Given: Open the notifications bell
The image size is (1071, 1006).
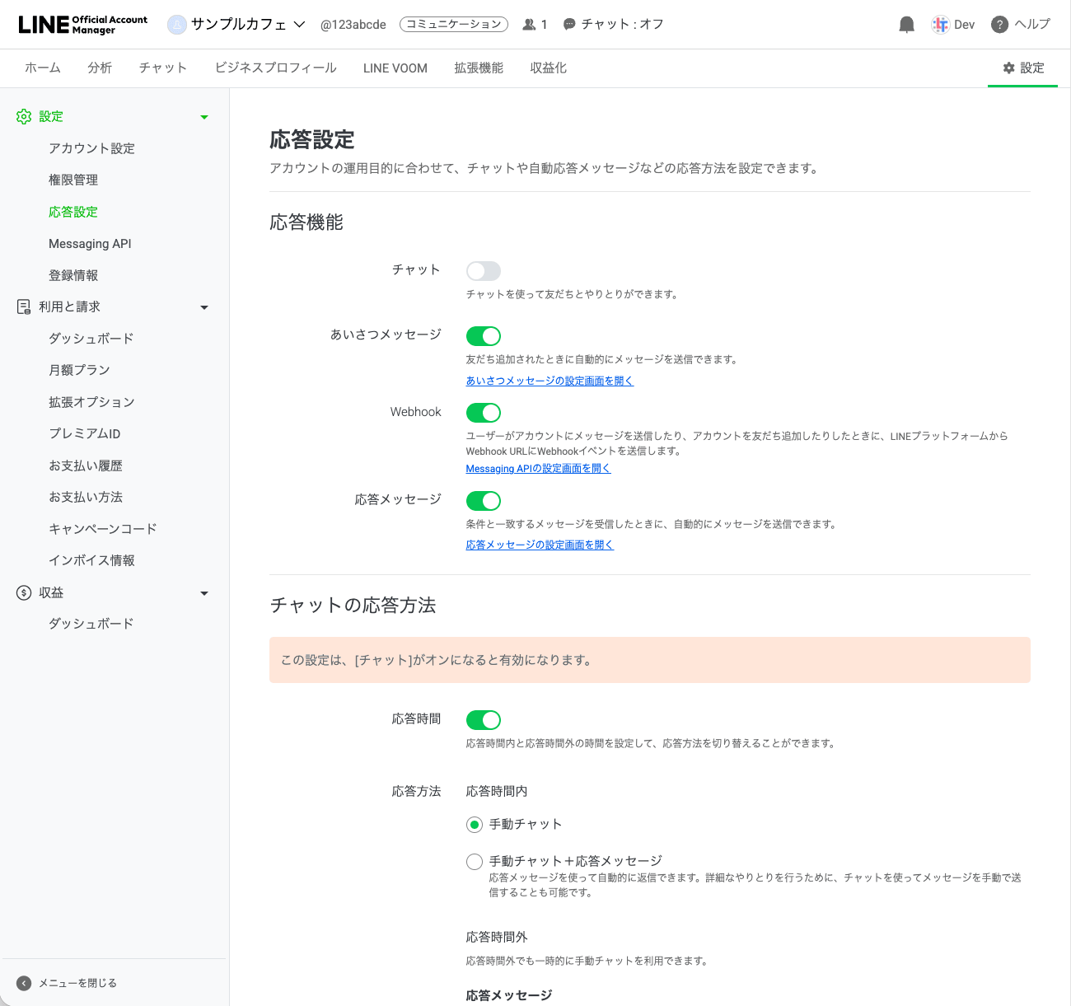Looking at the screenshot, I should pos(906,25).
